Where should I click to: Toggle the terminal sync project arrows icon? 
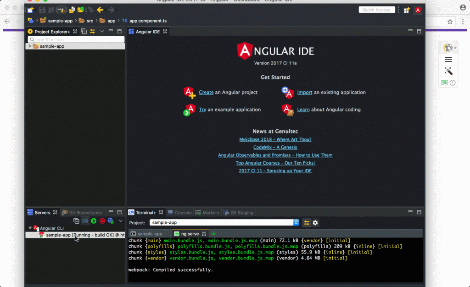(x=306, y=223)
